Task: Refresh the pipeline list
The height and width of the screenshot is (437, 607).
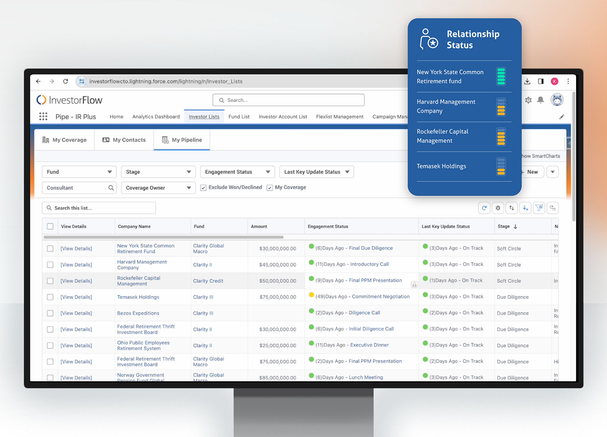Action: coord(484,208)
